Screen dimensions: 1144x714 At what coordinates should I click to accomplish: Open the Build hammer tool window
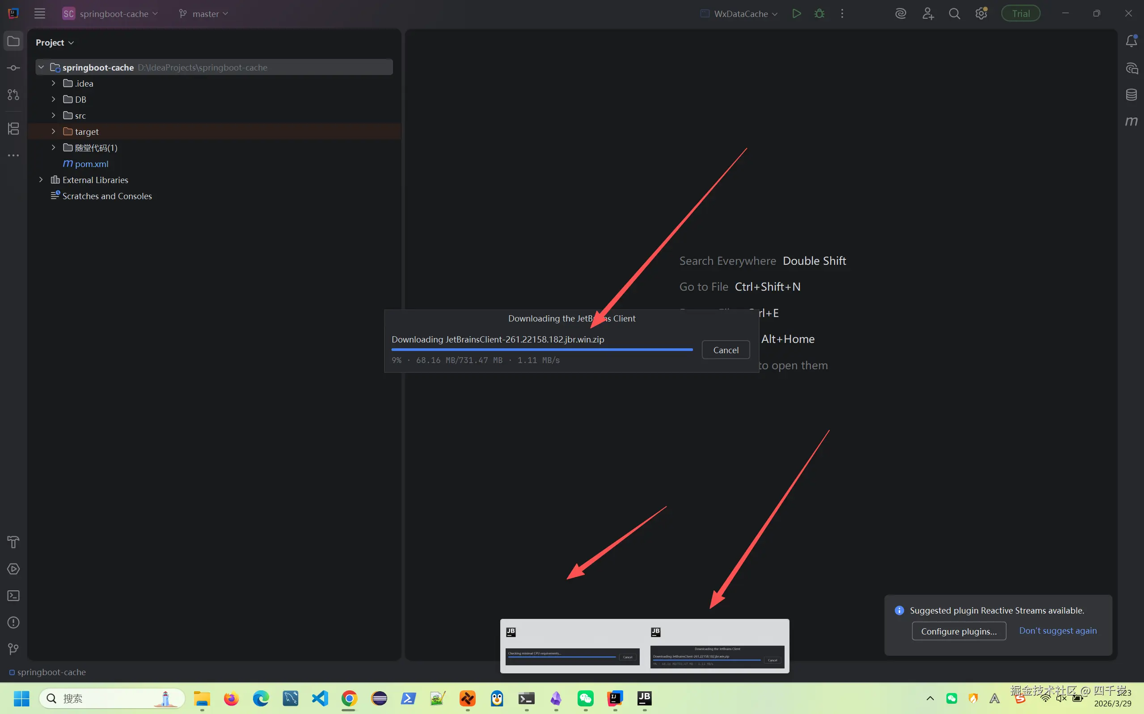pos(13,542)
